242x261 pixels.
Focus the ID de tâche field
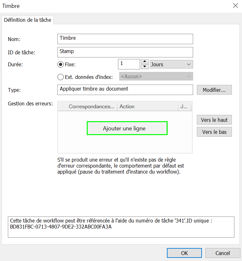click(x=125, y=52)
